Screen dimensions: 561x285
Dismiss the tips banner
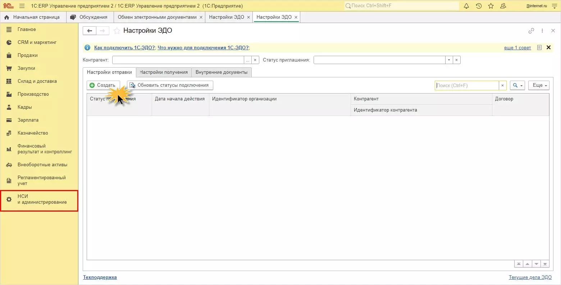point(548,47)
